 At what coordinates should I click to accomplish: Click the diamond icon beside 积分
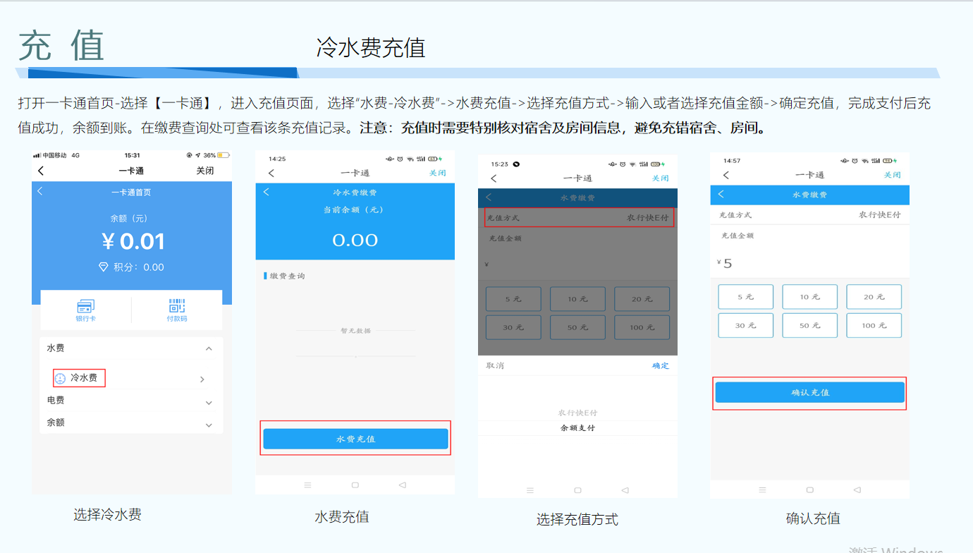104,267
